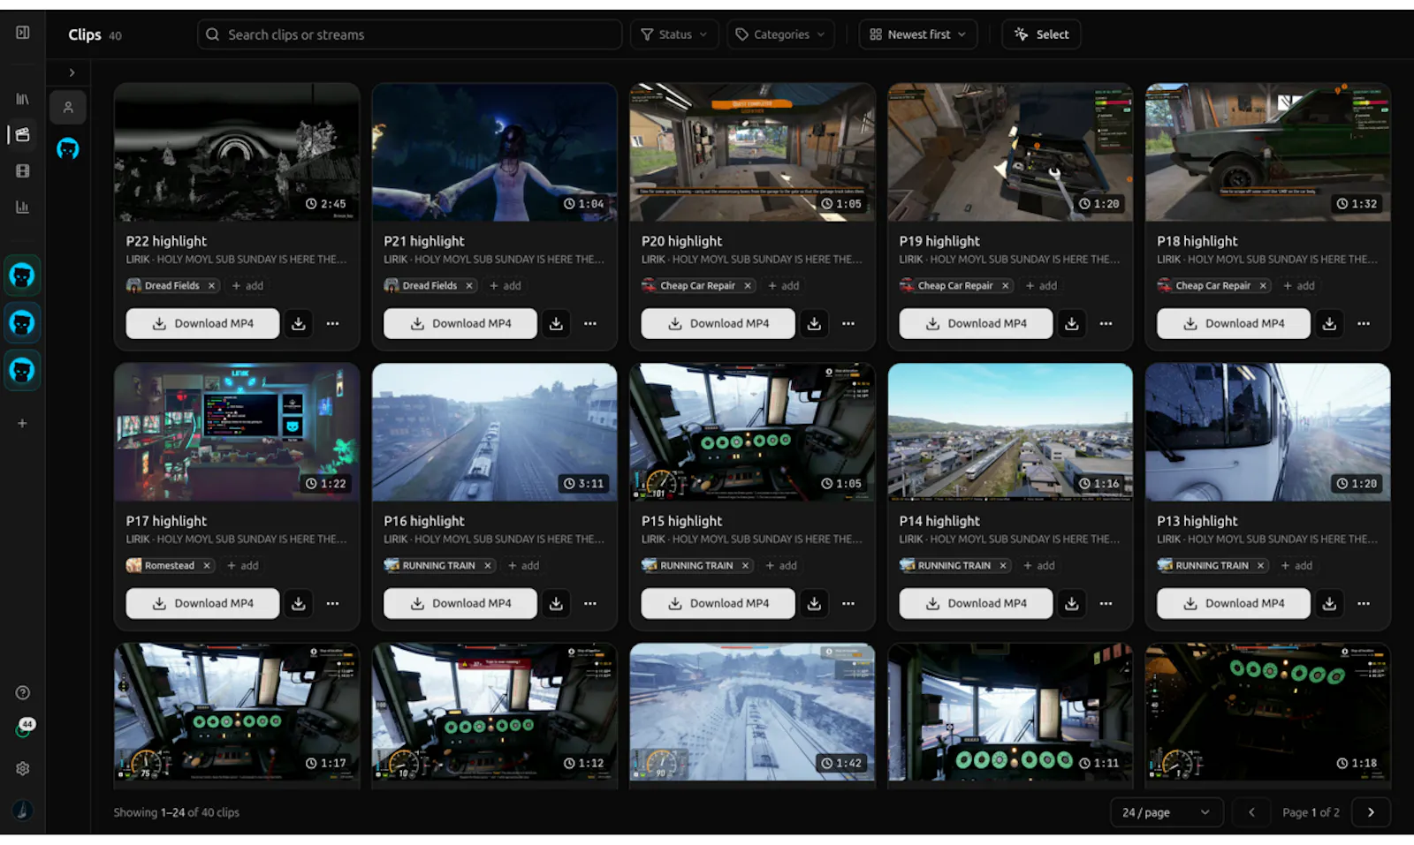The image size is (1414, 845).
Task: Click the download icon on P17 highlight
Action: tap(299, 604)
